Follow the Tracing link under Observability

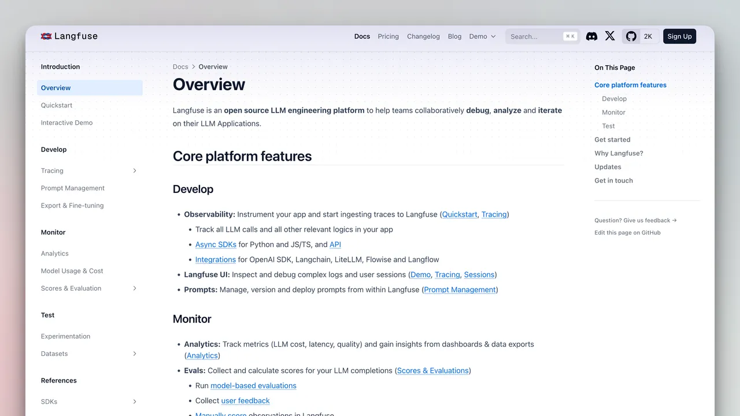coord(494,214)
